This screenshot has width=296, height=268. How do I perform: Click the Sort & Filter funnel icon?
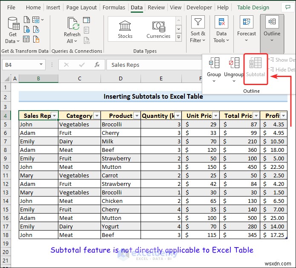(x=198, y=22)
